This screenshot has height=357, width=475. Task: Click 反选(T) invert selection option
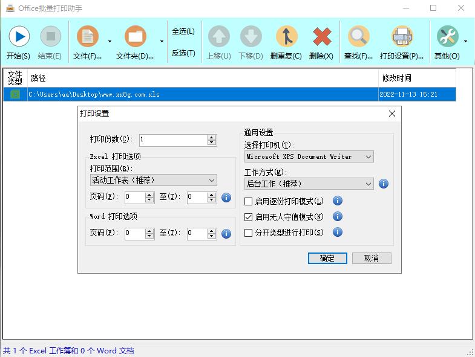click(x=183, y=53)
